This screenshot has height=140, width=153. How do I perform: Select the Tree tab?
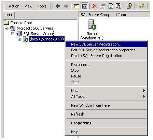point(9,15)
